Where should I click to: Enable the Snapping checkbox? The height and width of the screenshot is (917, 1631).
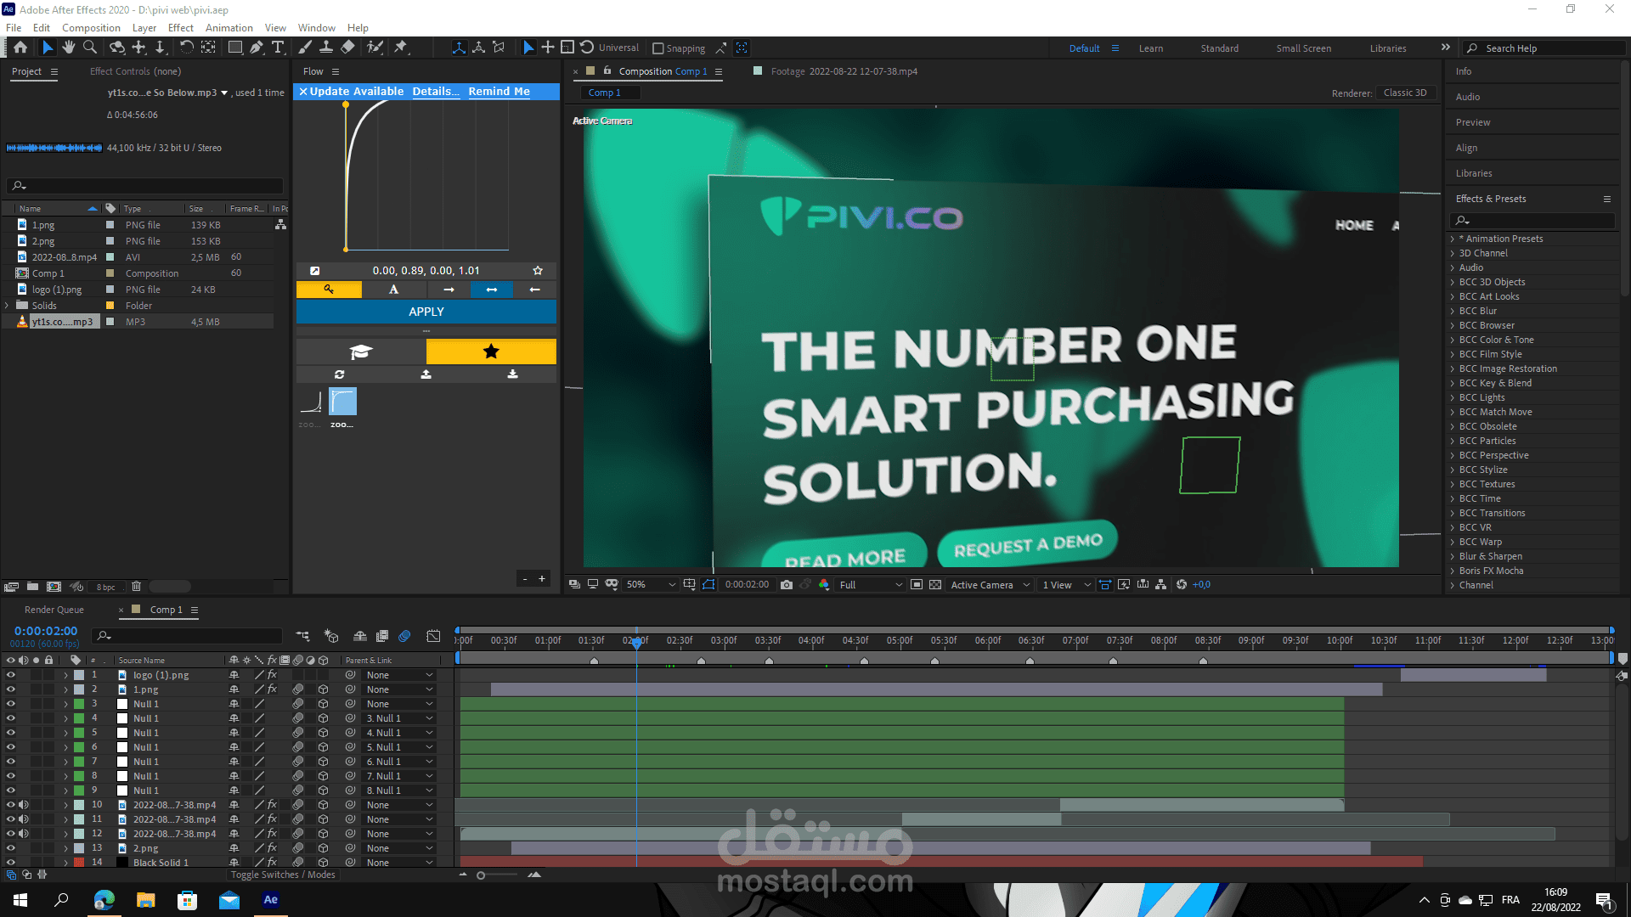[x=657, y=48]
